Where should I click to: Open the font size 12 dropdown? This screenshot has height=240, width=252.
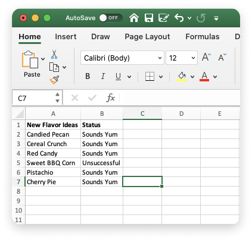click(182, 58)
